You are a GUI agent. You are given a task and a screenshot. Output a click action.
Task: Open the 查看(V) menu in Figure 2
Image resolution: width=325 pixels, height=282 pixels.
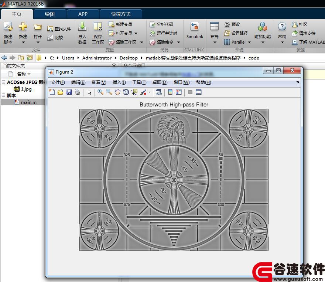click(99, 82)
